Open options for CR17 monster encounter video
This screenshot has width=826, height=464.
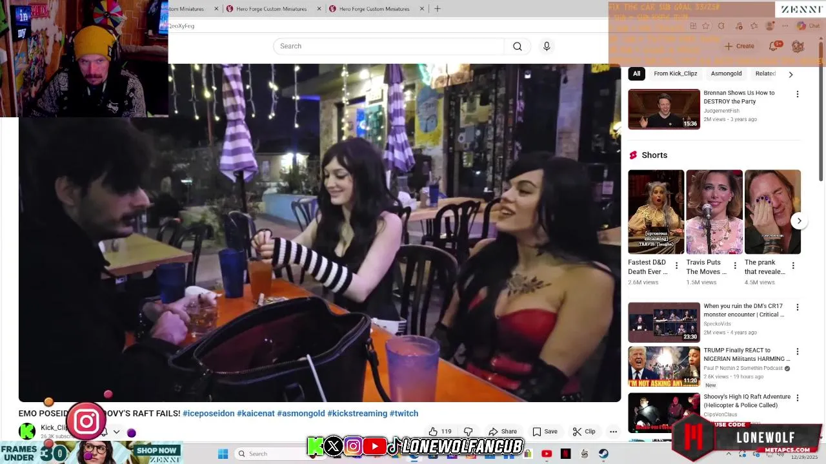tap(797, 307)
